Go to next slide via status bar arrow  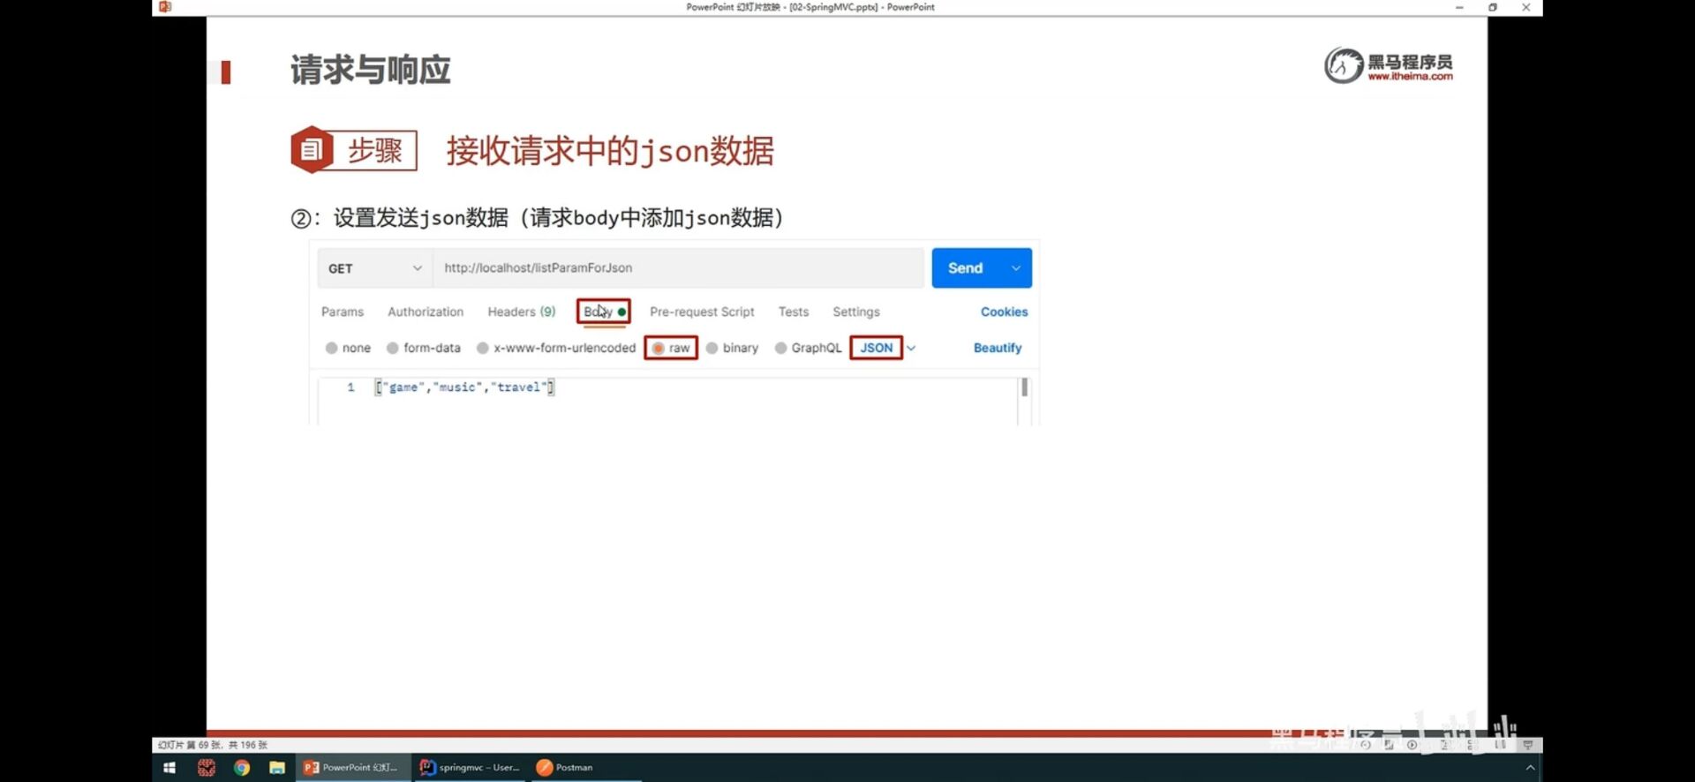click(x=1412, y=745)
